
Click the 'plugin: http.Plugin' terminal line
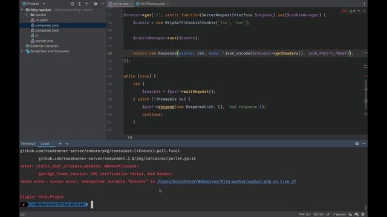(x=42, y=197)
